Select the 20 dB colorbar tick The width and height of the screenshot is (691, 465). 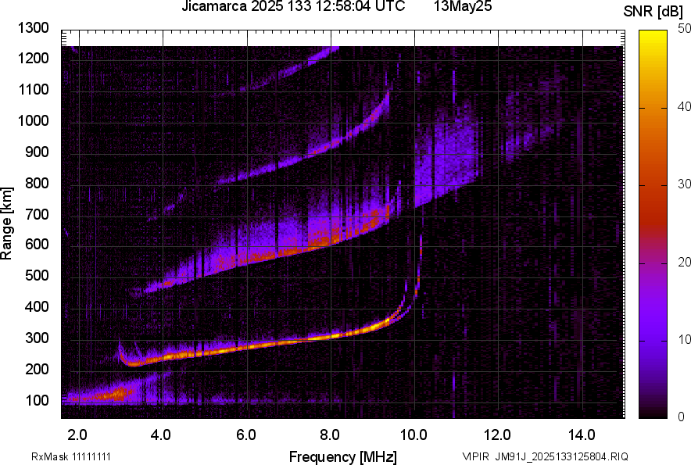pos(684,263)
